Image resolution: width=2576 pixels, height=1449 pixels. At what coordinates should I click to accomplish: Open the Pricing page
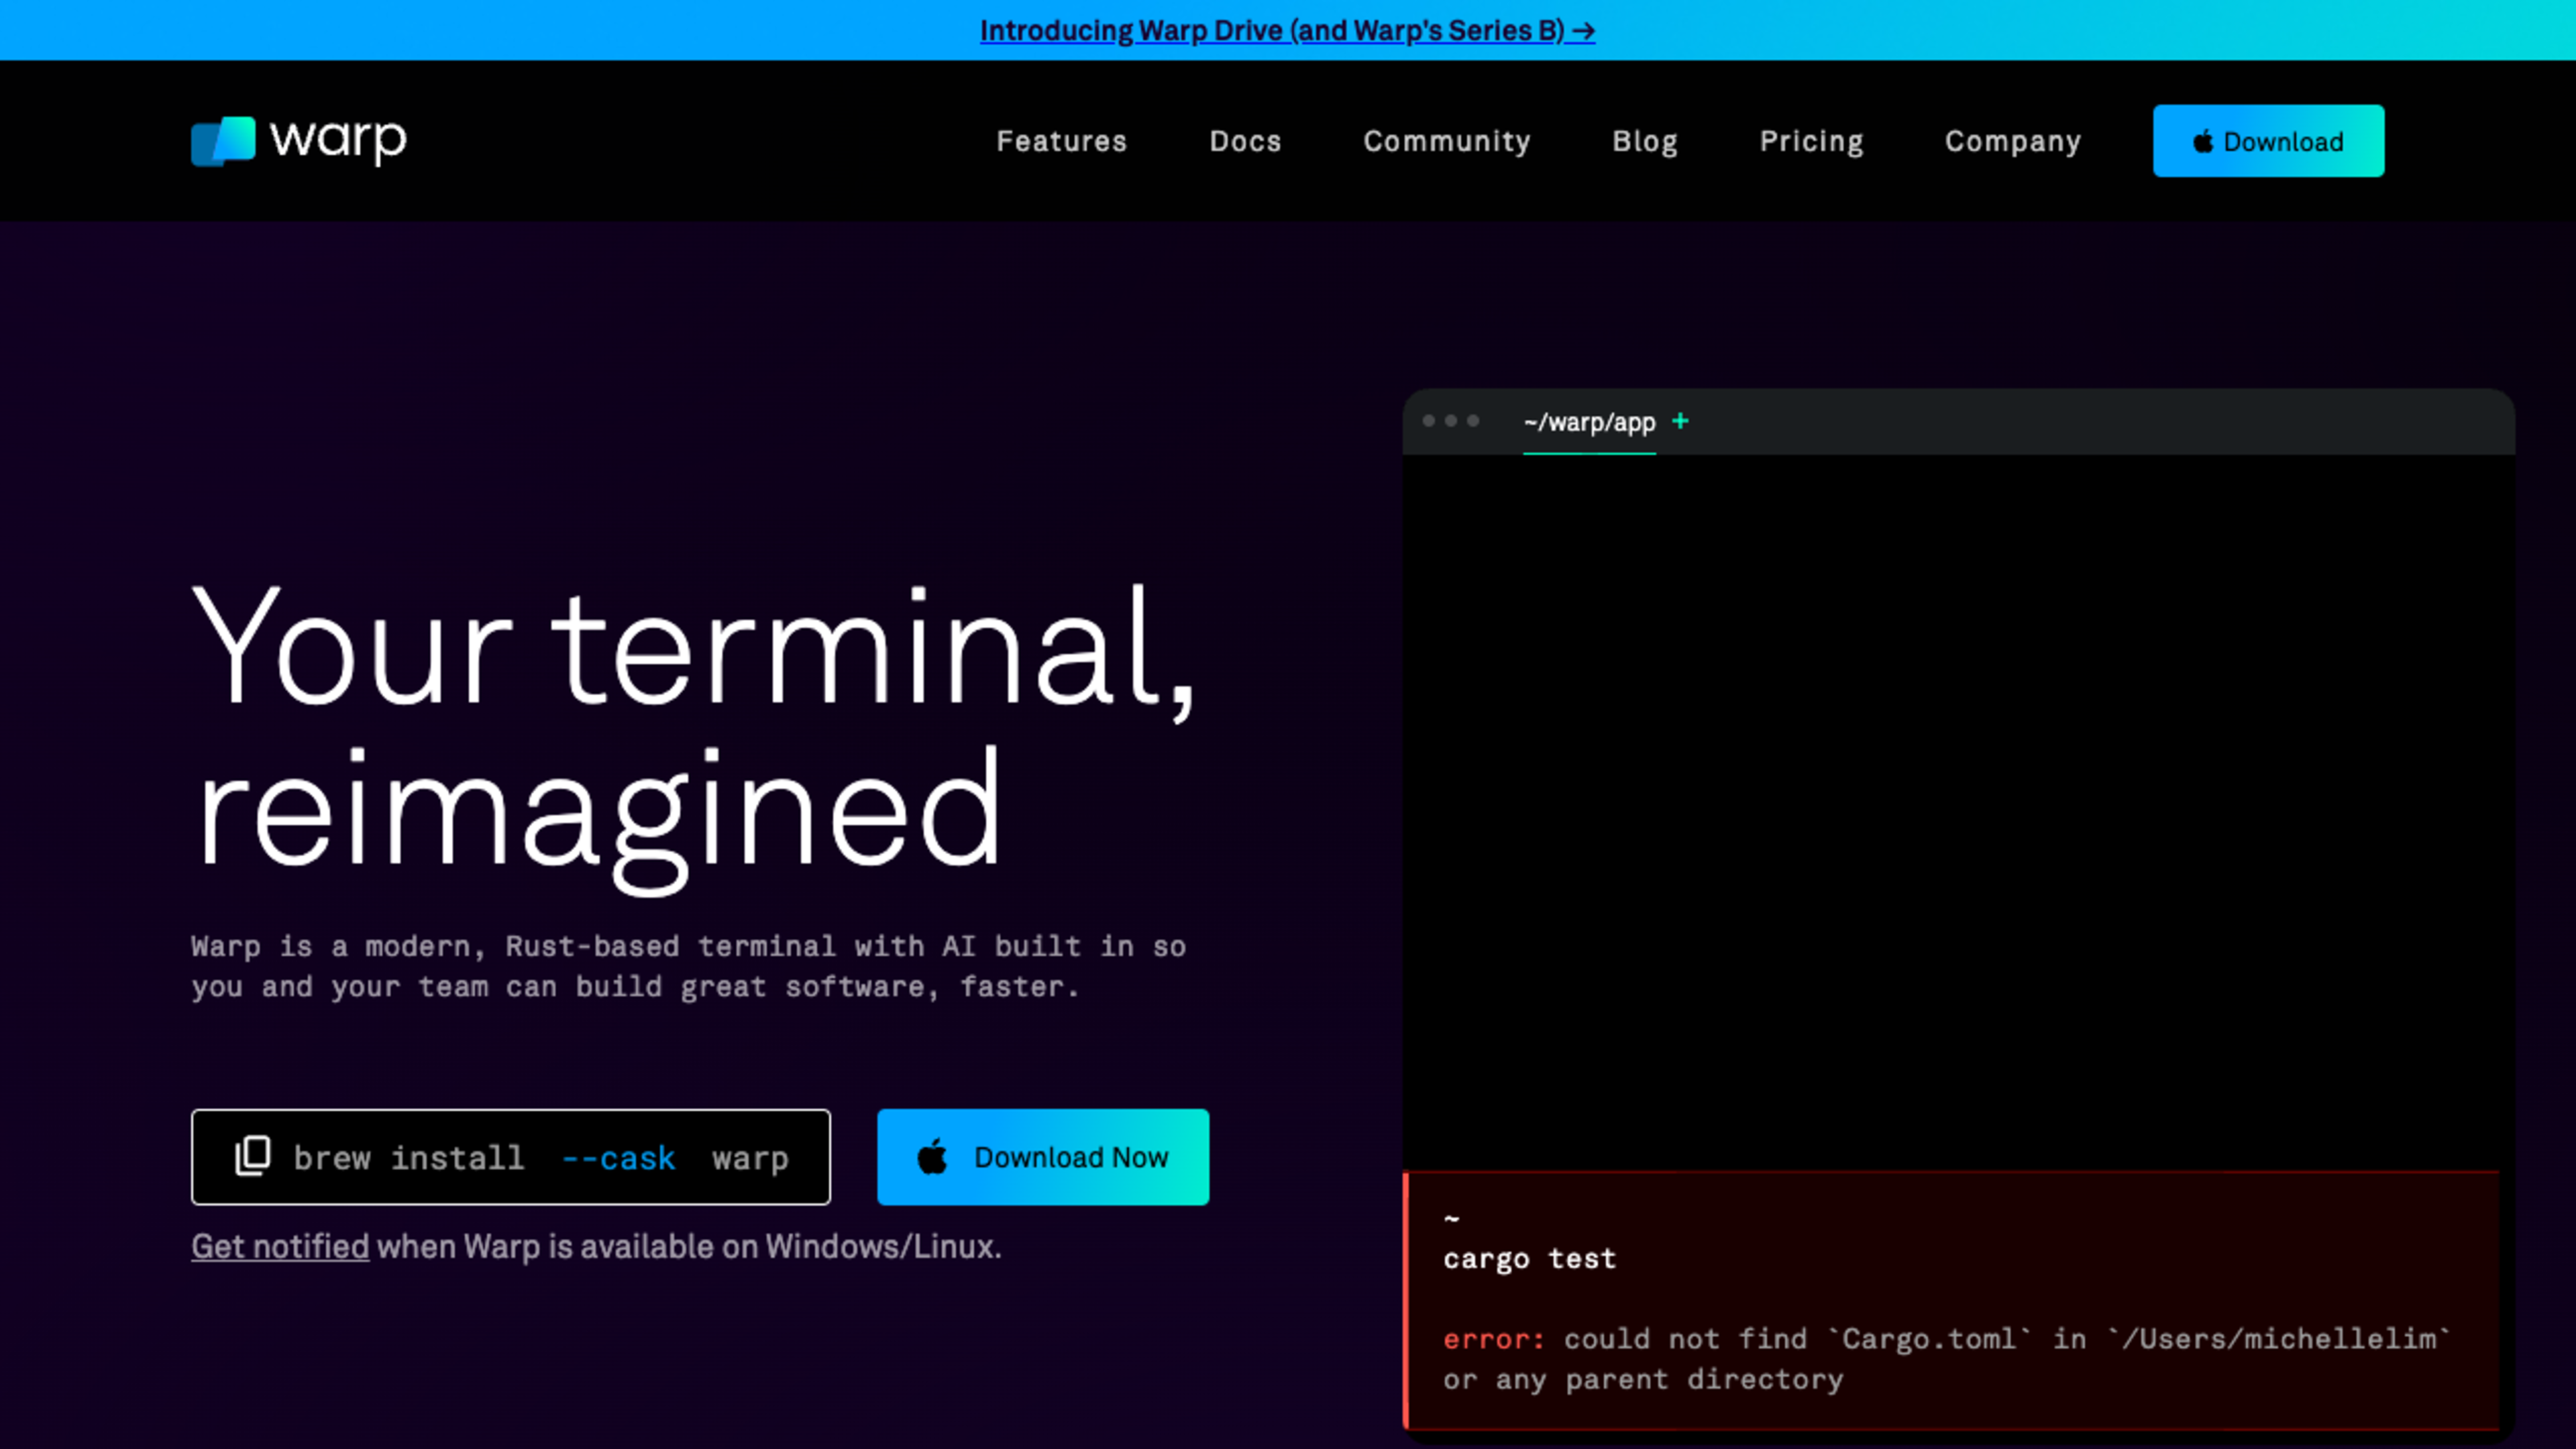coord(1811,141)
